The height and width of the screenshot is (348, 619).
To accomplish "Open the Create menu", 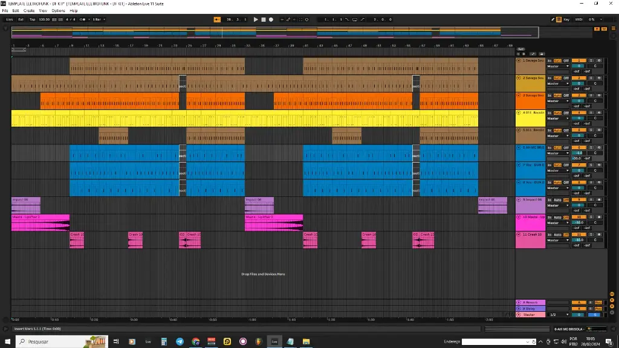I will tap(29, 11).
